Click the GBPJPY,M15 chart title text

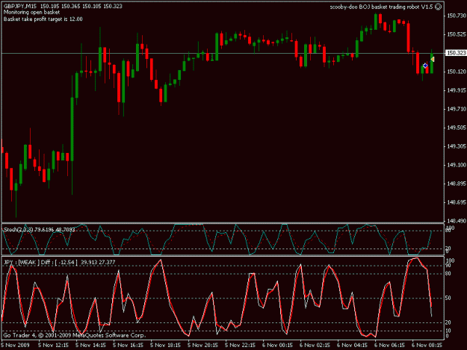click(20, 6)
